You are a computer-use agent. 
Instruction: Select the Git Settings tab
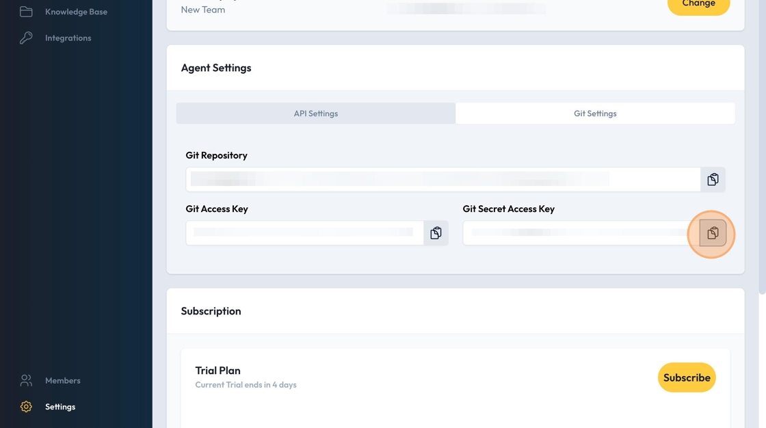pos(595,113)
